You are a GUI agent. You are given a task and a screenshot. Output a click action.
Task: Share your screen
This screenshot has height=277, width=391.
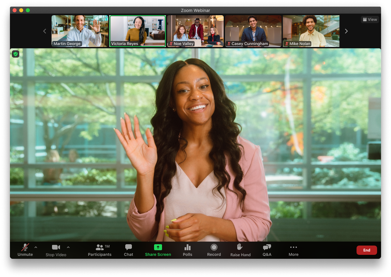(x=158, y=250)
